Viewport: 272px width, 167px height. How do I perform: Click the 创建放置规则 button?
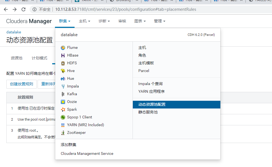point(21,84)
